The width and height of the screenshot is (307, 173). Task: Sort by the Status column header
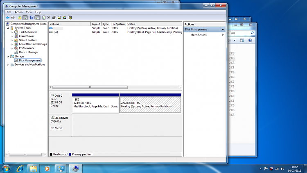[x=154, y=24]
